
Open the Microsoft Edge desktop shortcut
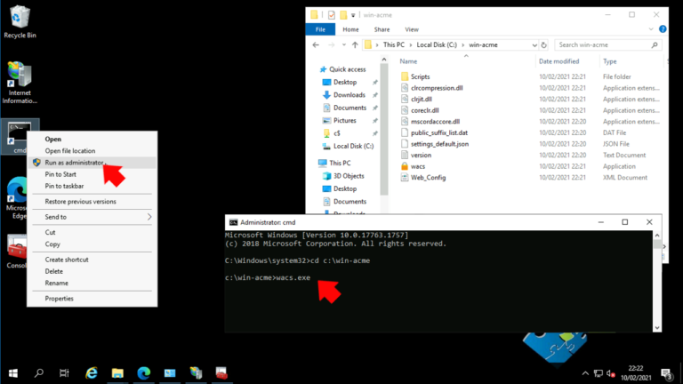point(17,198)
